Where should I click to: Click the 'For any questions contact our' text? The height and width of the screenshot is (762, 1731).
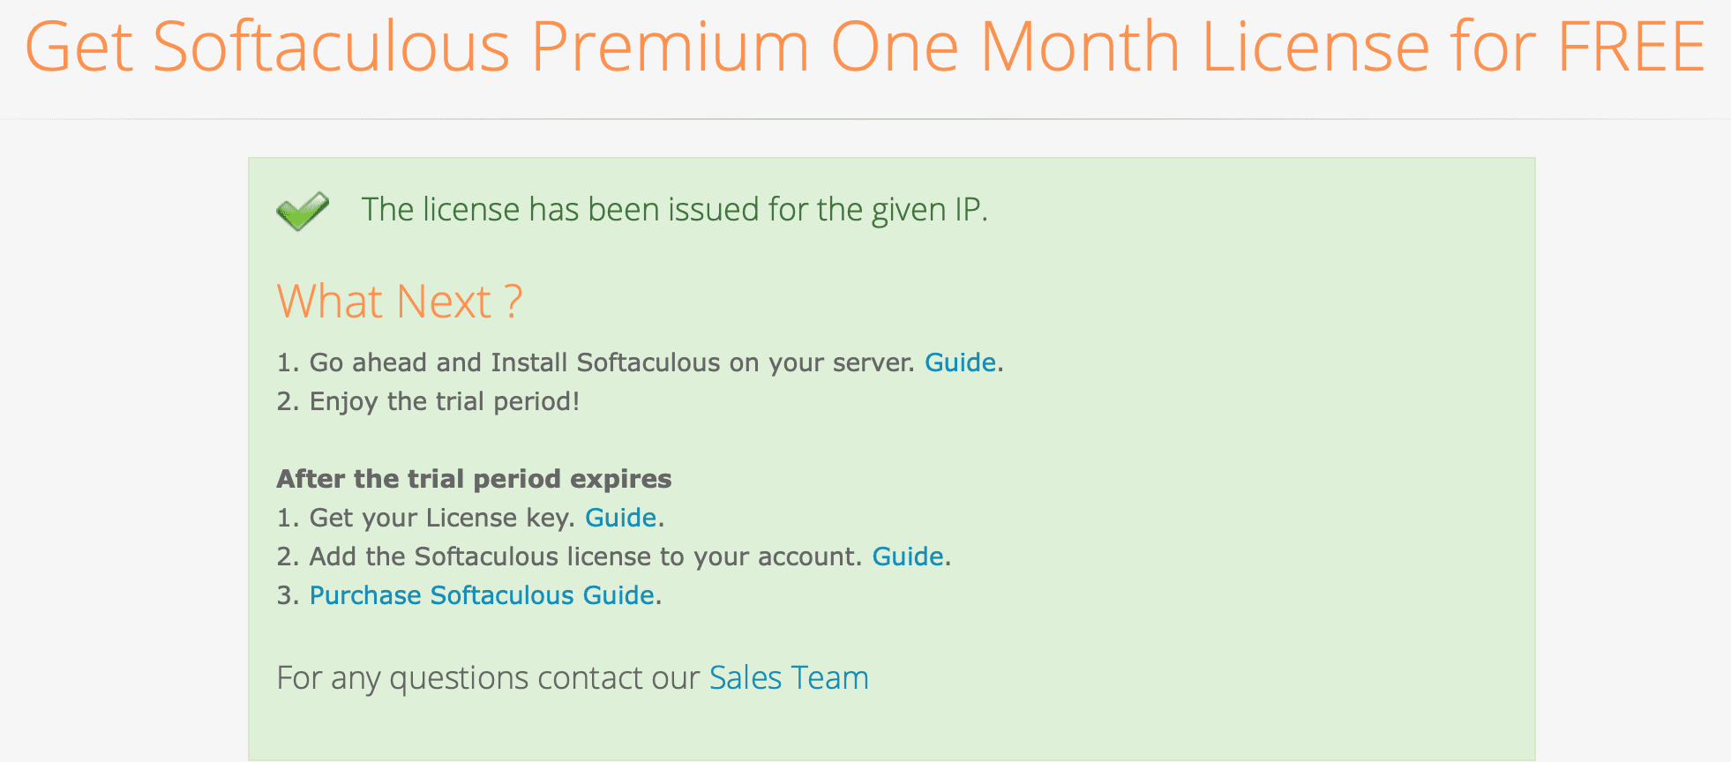(491, 678)
